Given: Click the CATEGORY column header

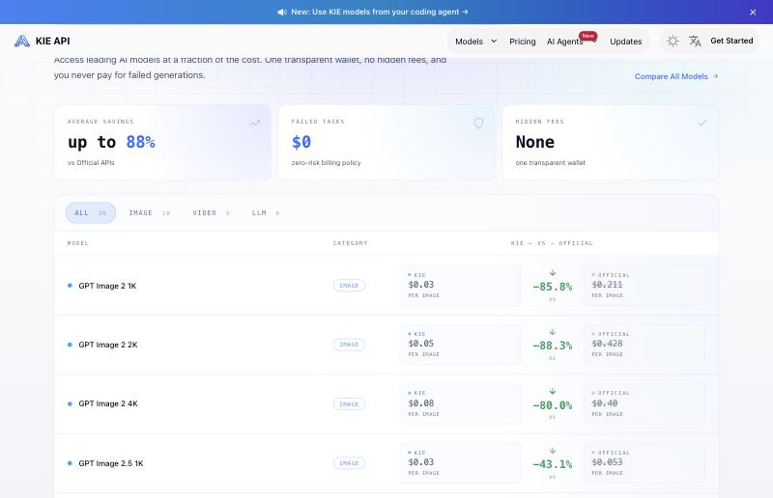Looking at the screenshot, I should coord(350,243).
